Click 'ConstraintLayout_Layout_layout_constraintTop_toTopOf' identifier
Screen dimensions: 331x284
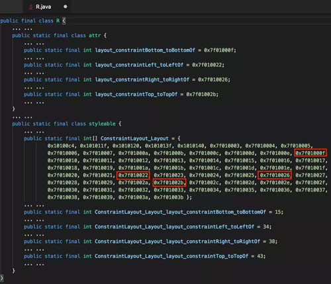tap(171, 256)
